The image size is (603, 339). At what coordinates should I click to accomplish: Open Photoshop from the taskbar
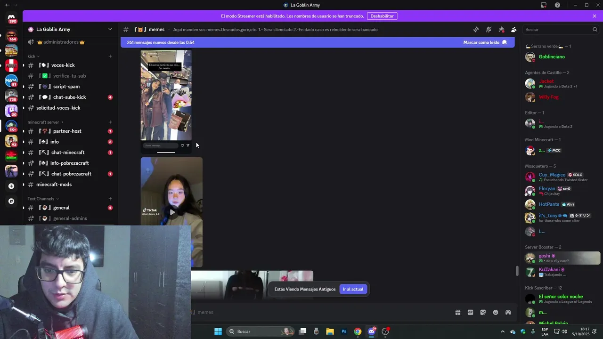[344, 331]
